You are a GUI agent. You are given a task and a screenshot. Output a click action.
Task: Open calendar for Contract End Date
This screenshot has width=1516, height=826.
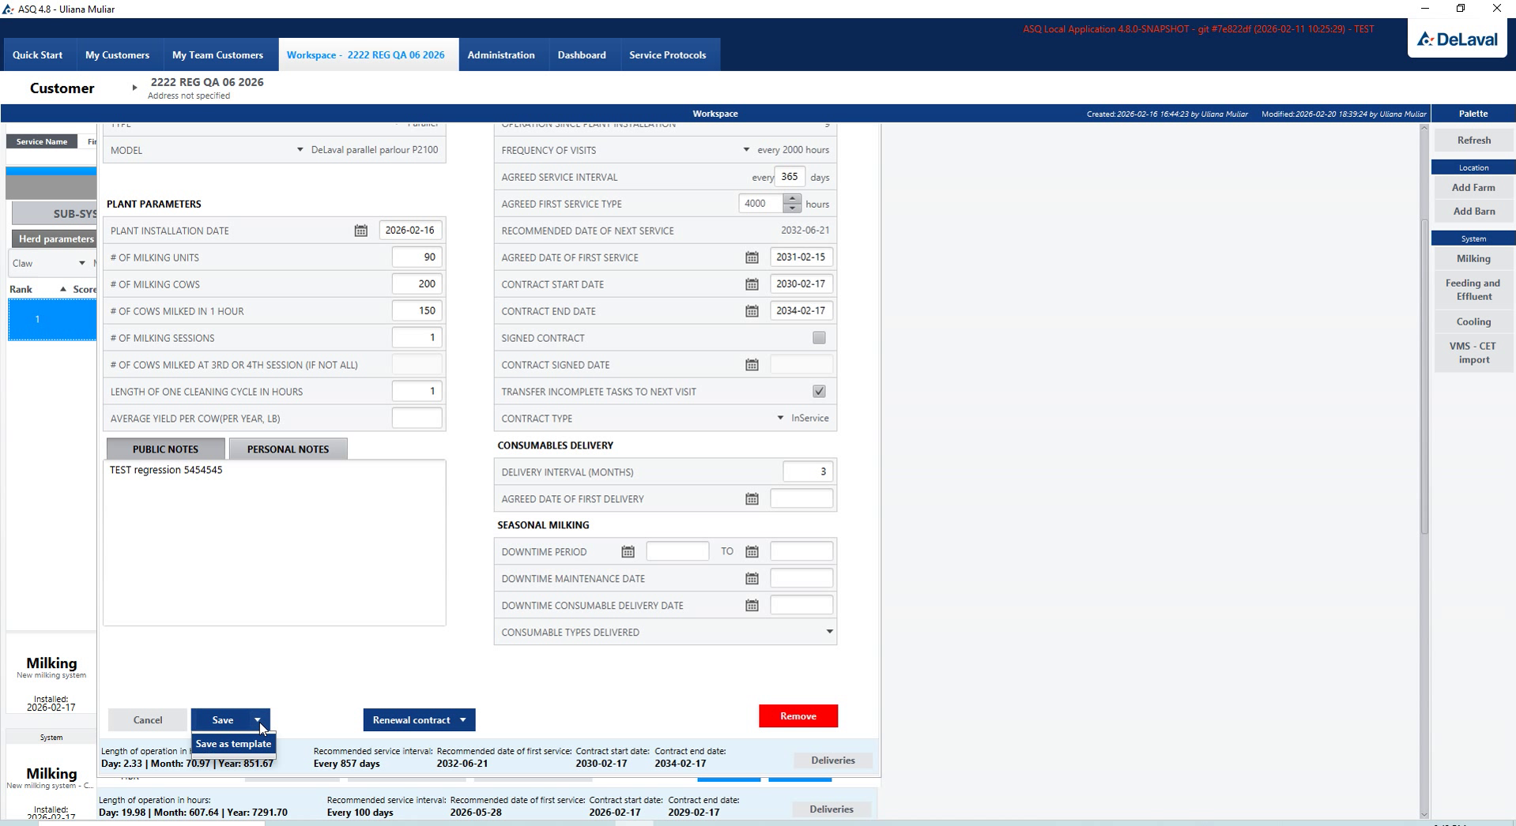point(752,311)
